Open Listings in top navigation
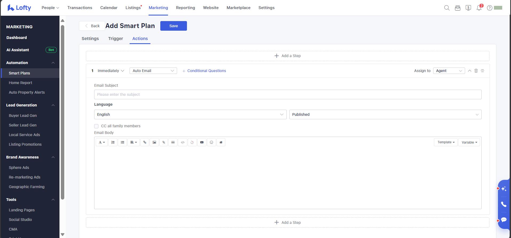Viewport: 511px width, 238px height. (x=133, y=8)
